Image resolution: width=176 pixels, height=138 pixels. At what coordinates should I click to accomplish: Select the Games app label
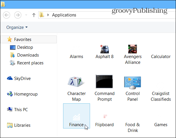[161, 125]
